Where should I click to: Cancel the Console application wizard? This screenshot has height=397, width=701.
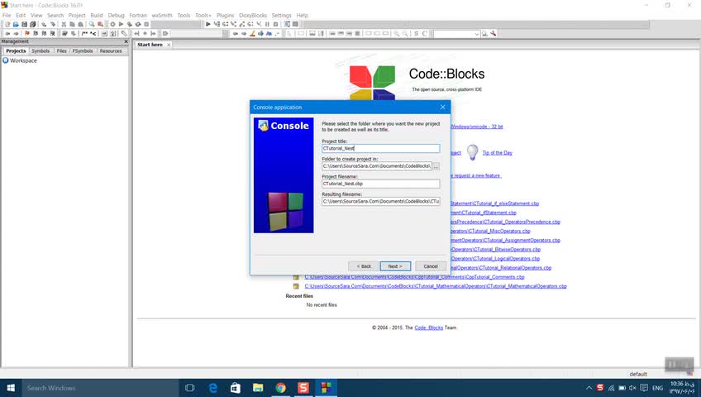point(431,266)
